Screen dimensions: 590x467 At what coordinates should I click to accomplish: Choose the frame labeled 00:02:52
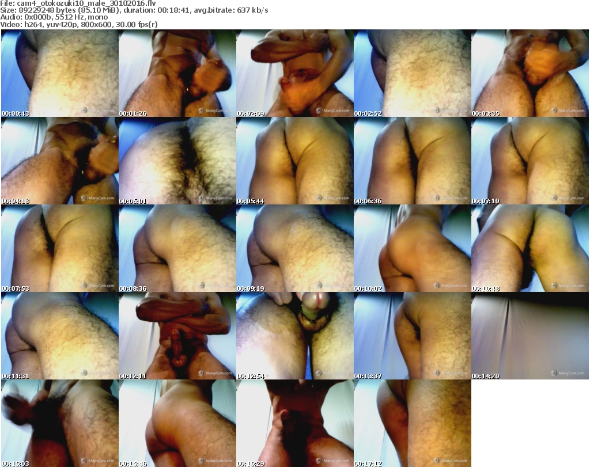point(413,73)
